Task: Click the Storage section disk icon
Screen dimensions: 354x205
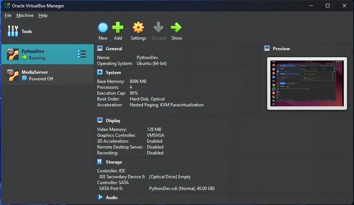Action: pyautogui.click(x=100, y=162)
